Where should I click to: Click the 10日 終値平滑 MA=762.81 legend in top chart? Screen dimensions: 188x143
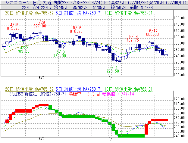point(128,13)
